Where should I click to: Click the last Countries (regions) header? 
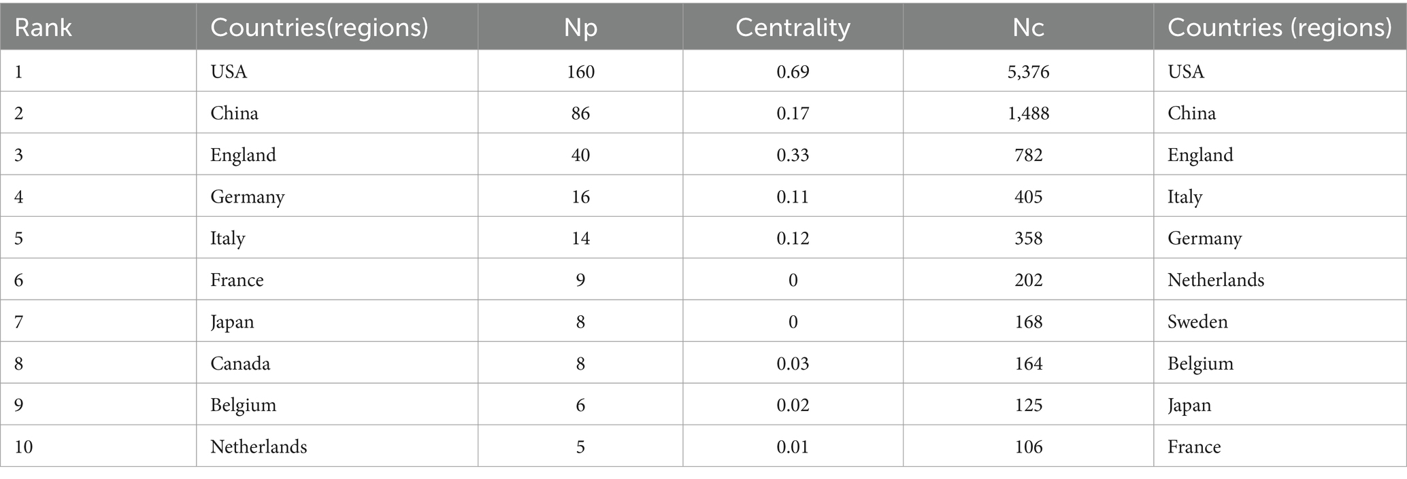[x=1280, y=27]
